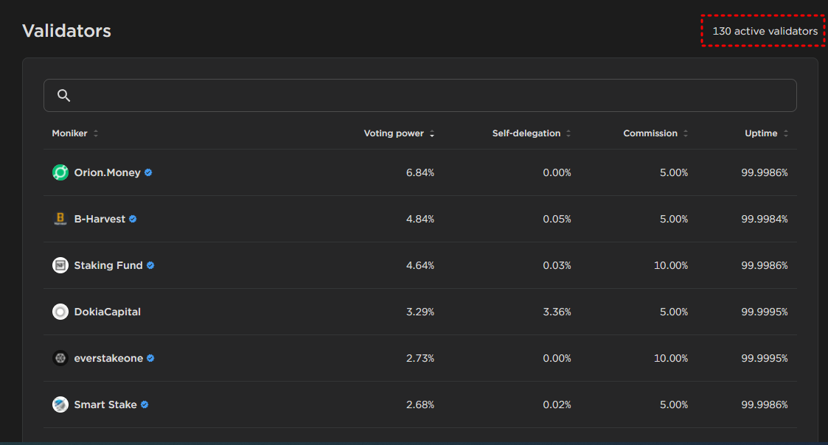Click B-Harvest self-delegation 0.05%
The image size is (828, 445).
pyautogui.click(x=557, y=219)
